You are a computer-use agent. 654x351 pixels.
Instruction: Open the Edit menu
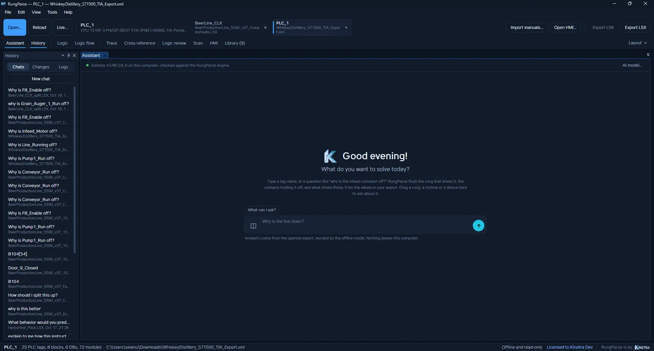coord(21,12)
